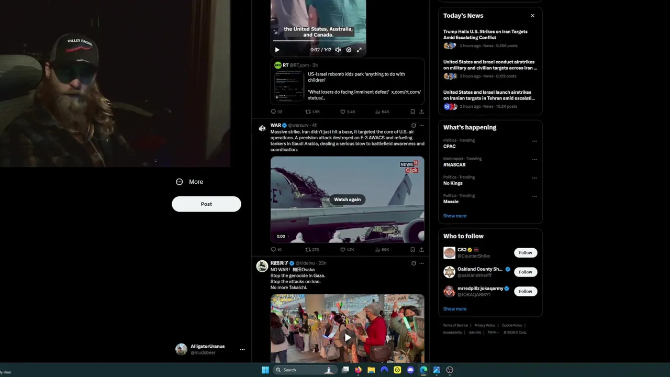The width and height of the screenshot is (670, 377).
Task: Show more under Who to follow
Action: pos(455,309)
